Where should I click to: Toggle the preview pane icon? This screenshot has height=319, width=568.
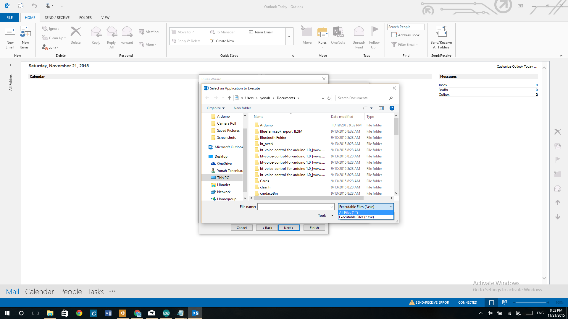[x=381, y=108]
